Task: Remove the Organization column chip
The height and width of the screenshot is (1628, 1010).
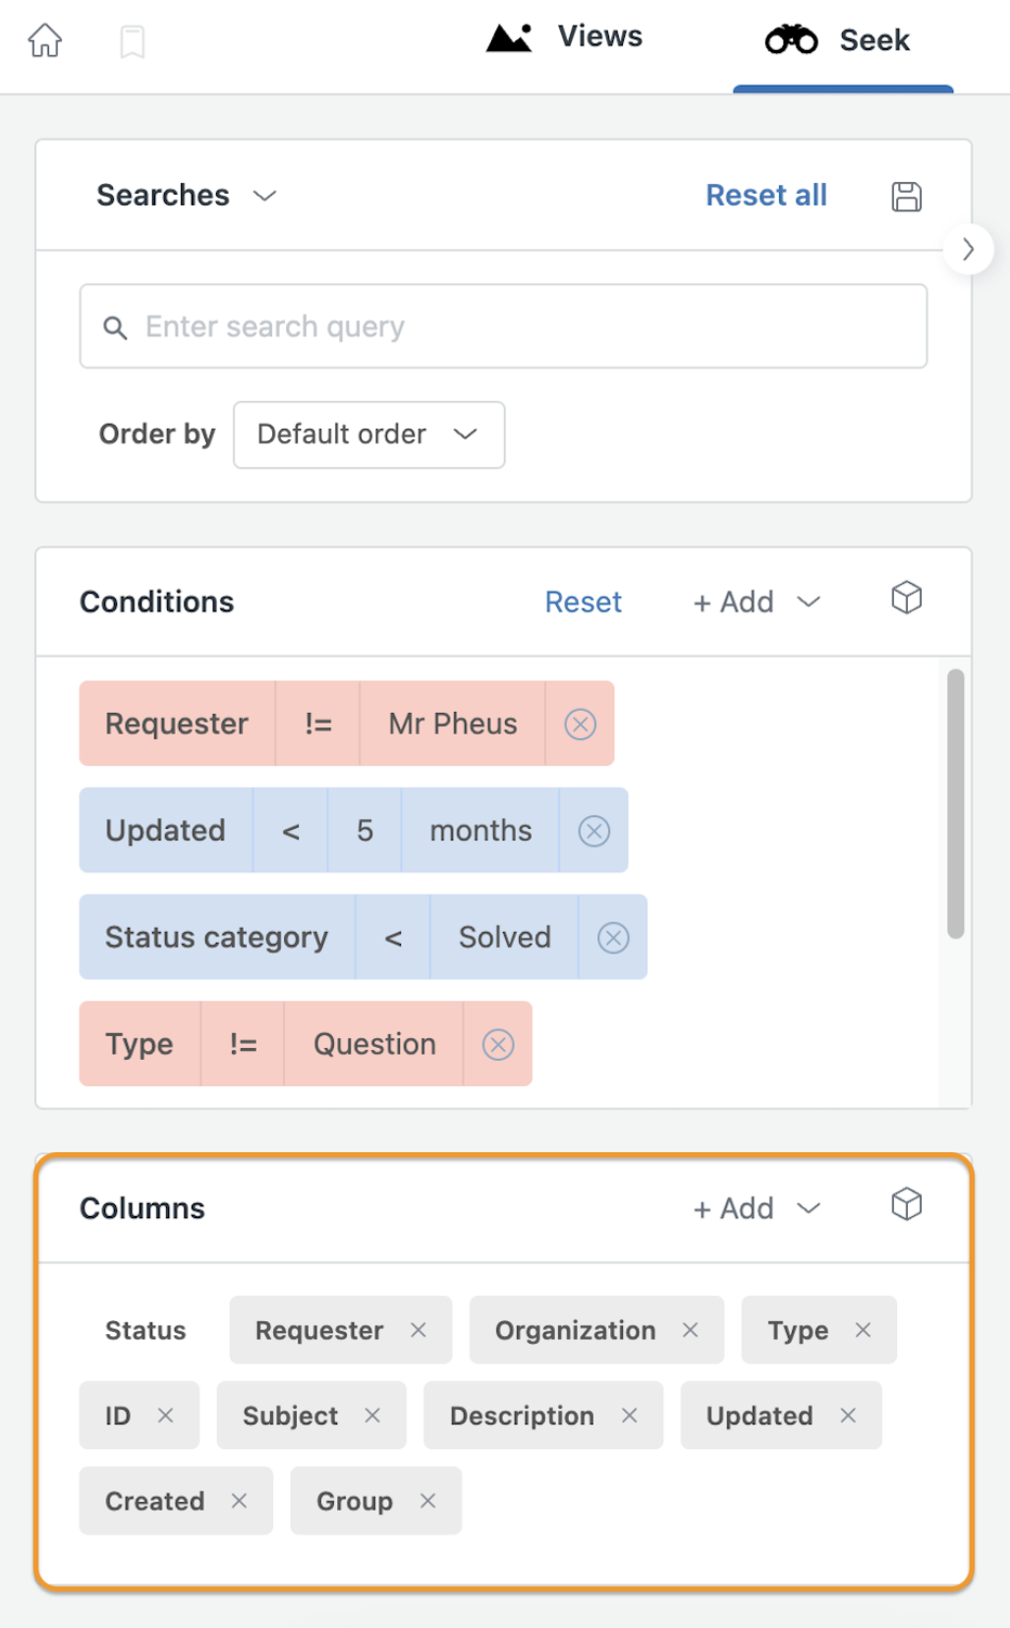Action: [691, 1330]
